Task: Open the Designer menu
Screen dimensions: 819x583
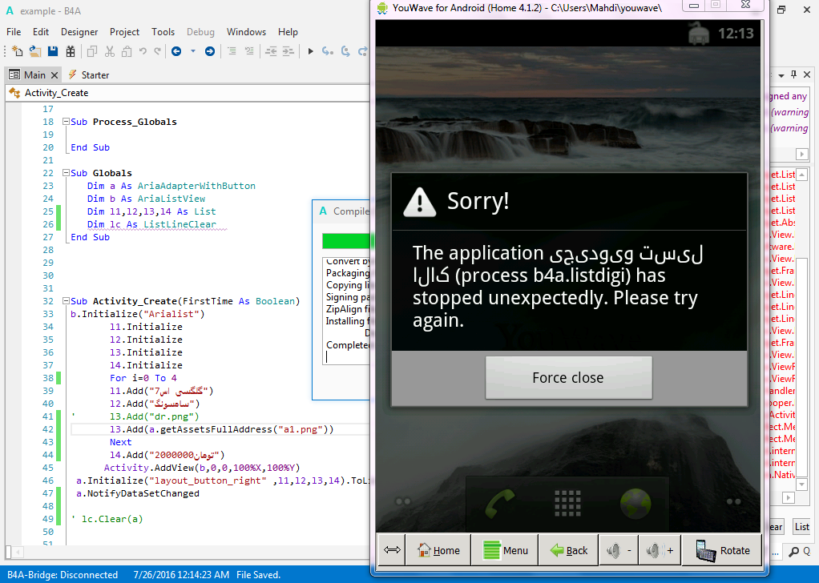Action: coord(79,32)
